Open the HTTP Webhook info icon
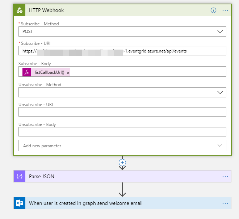Screen dimensions: 239x219 tap(213, 10)
